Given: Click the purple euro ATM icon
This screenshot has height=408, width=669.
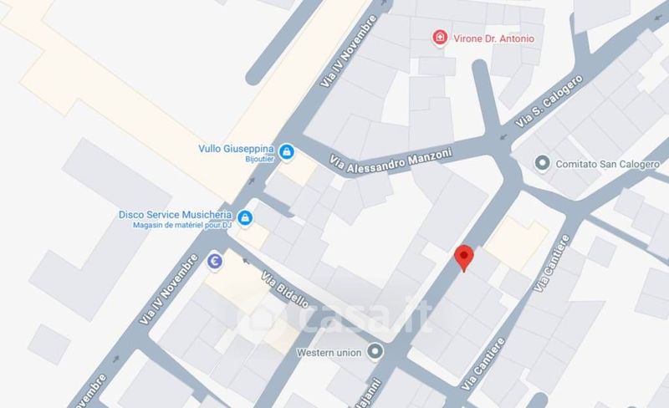Looking at the screenshot, I should (x=215, y=261).
